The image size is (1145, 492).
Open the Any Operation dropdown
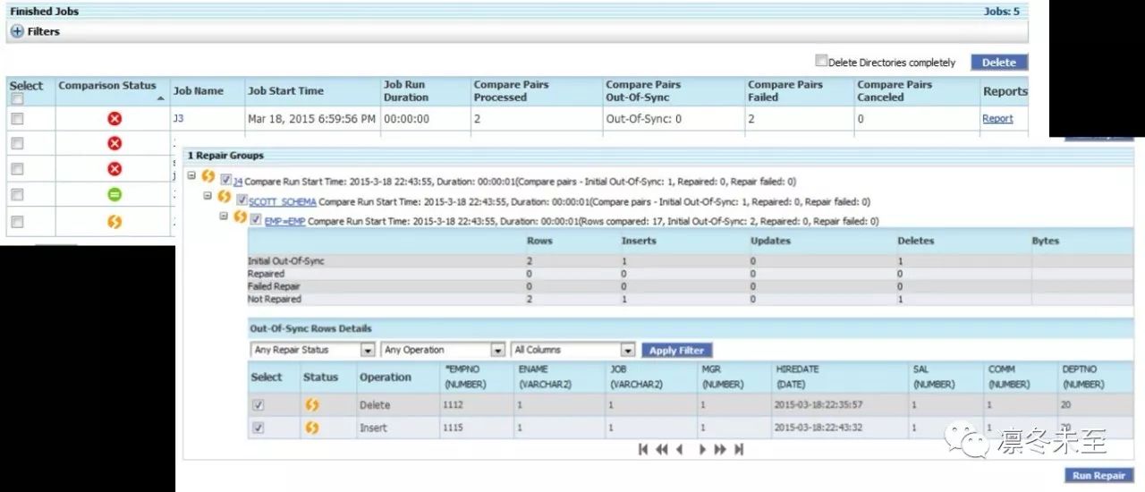click(444, 351)
